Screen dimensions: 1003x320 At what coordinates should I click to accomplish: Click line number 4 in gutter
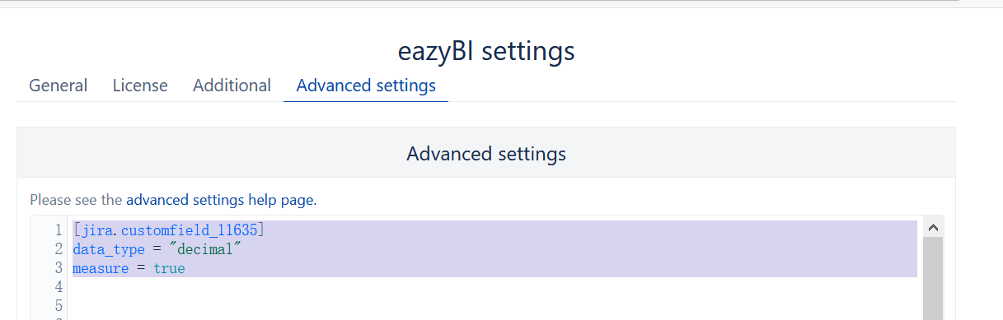click(x=58, y=287)
